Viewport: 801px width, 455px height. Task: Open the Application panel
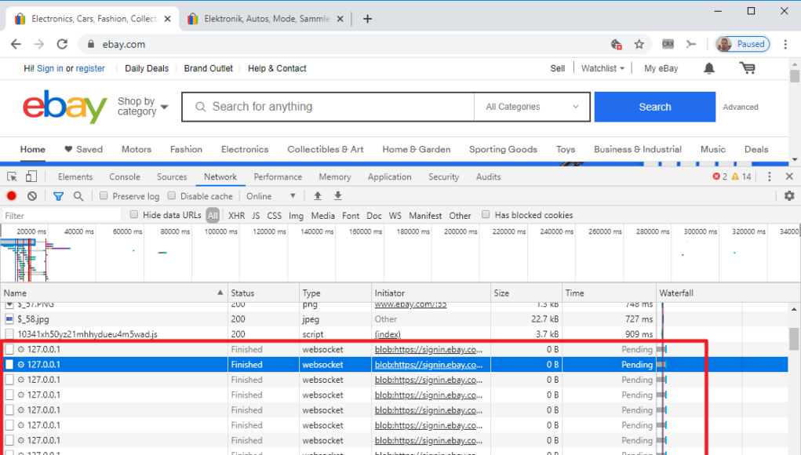[x=389, y=177]
